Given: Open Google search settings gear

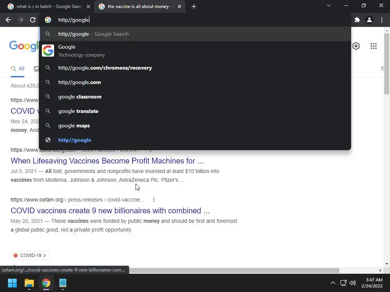Looking at the screenshot, I should point(356,46).
